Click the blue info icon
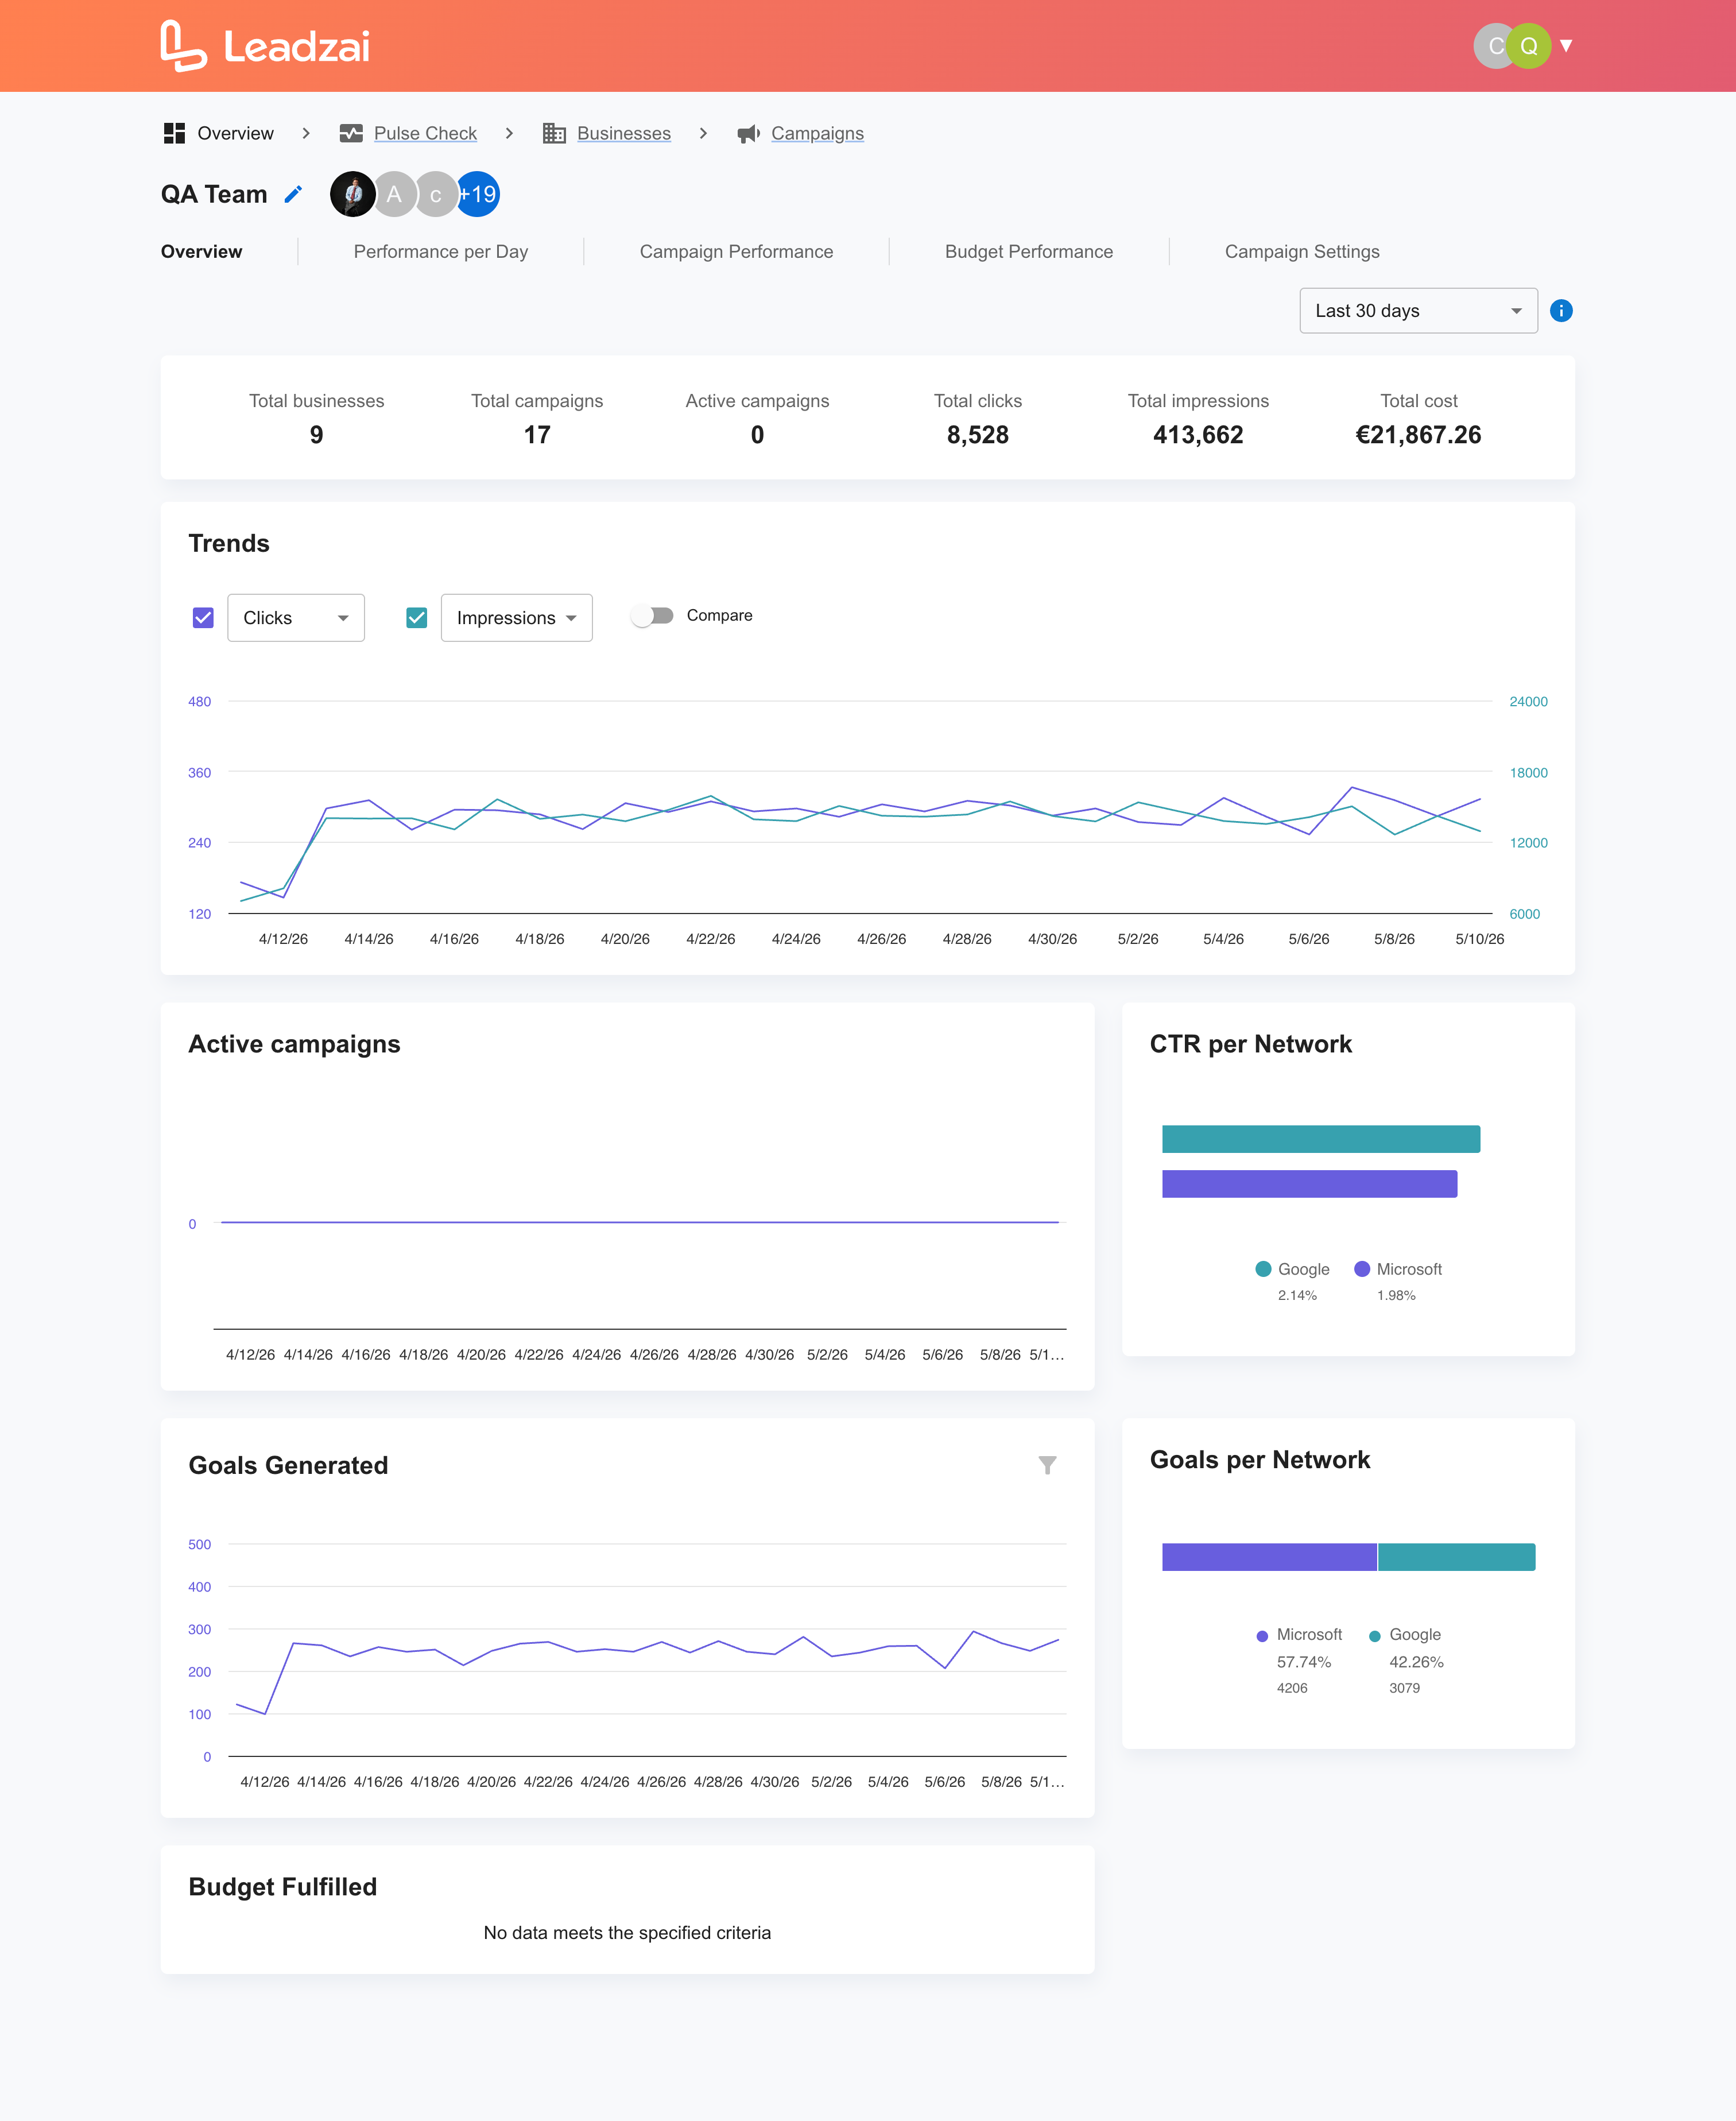The image size is (1736, 2121). 1561,311
